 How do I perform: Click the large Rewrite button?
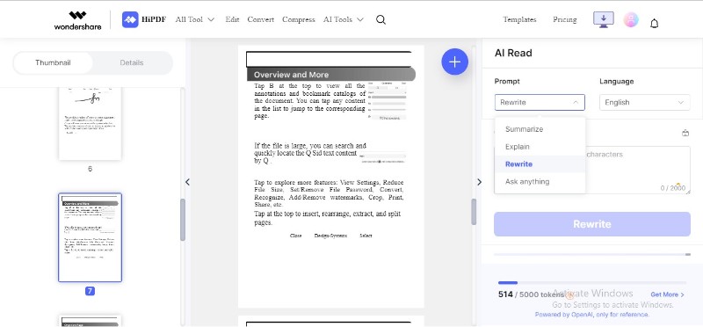tap(592, 224)
